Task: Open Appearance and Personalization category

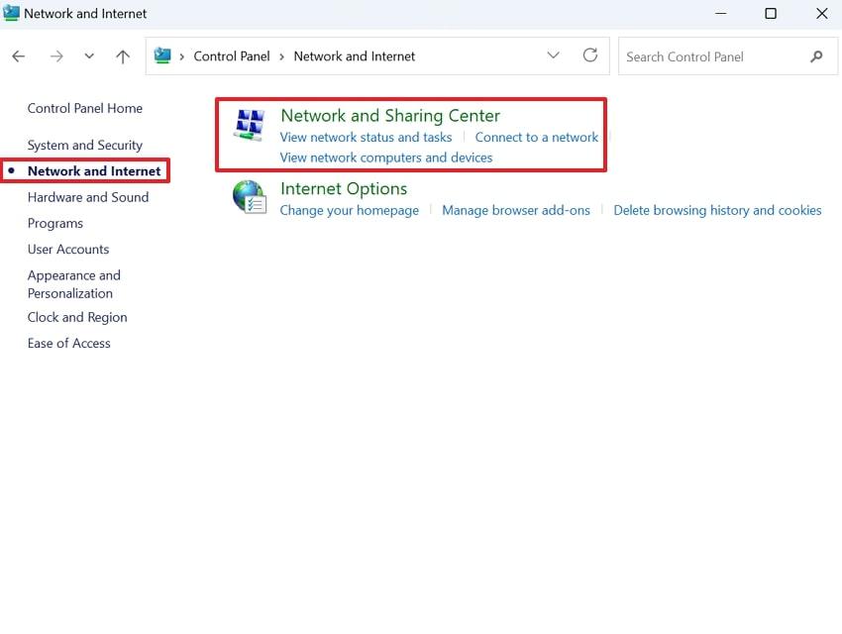Action: coord(74,284)
